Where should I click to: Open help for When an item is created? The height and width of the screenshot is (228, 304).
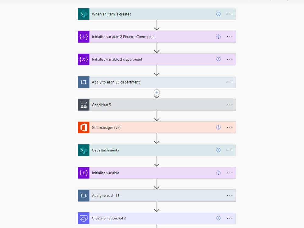[x=218, y=14]
